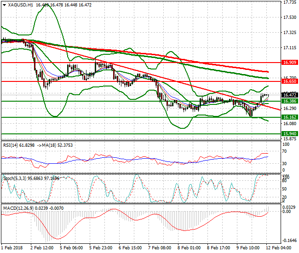Click the Stoch(5,3,3) indicator label
299x253 pixels.
pyautogui.click(x=16, y=177)
